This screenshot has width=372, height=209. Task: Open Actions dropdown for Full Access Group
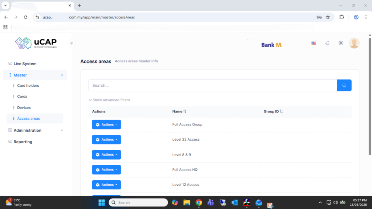click(x=106, y=124)
